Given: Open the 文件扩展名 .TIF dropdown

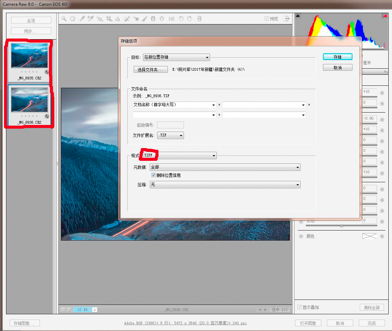Looking at the screenshot, I should [171, 135].
